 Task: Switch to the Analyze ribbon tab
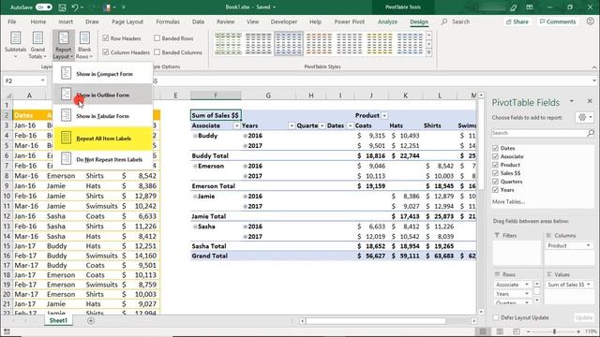pos(387,22)
